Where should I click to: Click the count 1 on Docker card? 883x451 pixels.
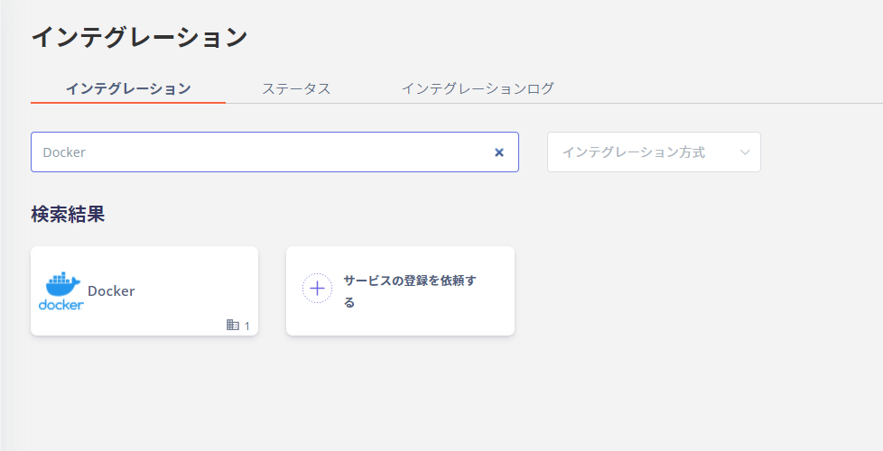click(x=246, y=327)
